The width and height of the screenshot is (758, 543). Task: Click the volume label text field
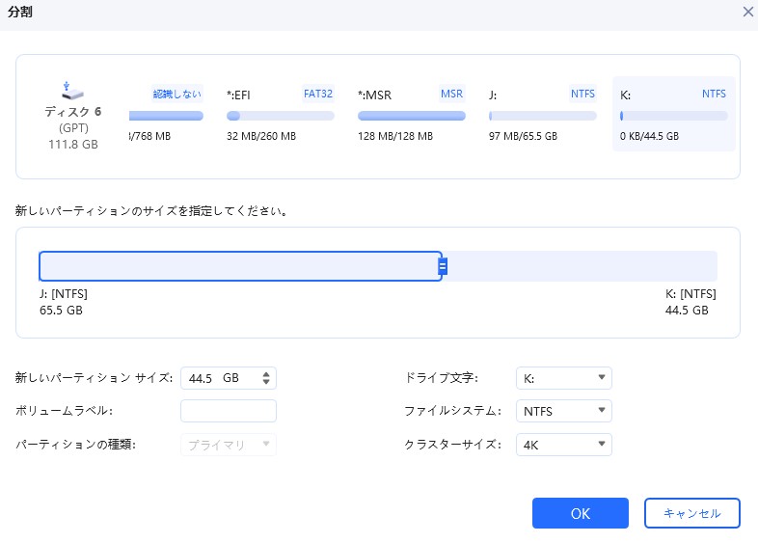tap(229, 411)
